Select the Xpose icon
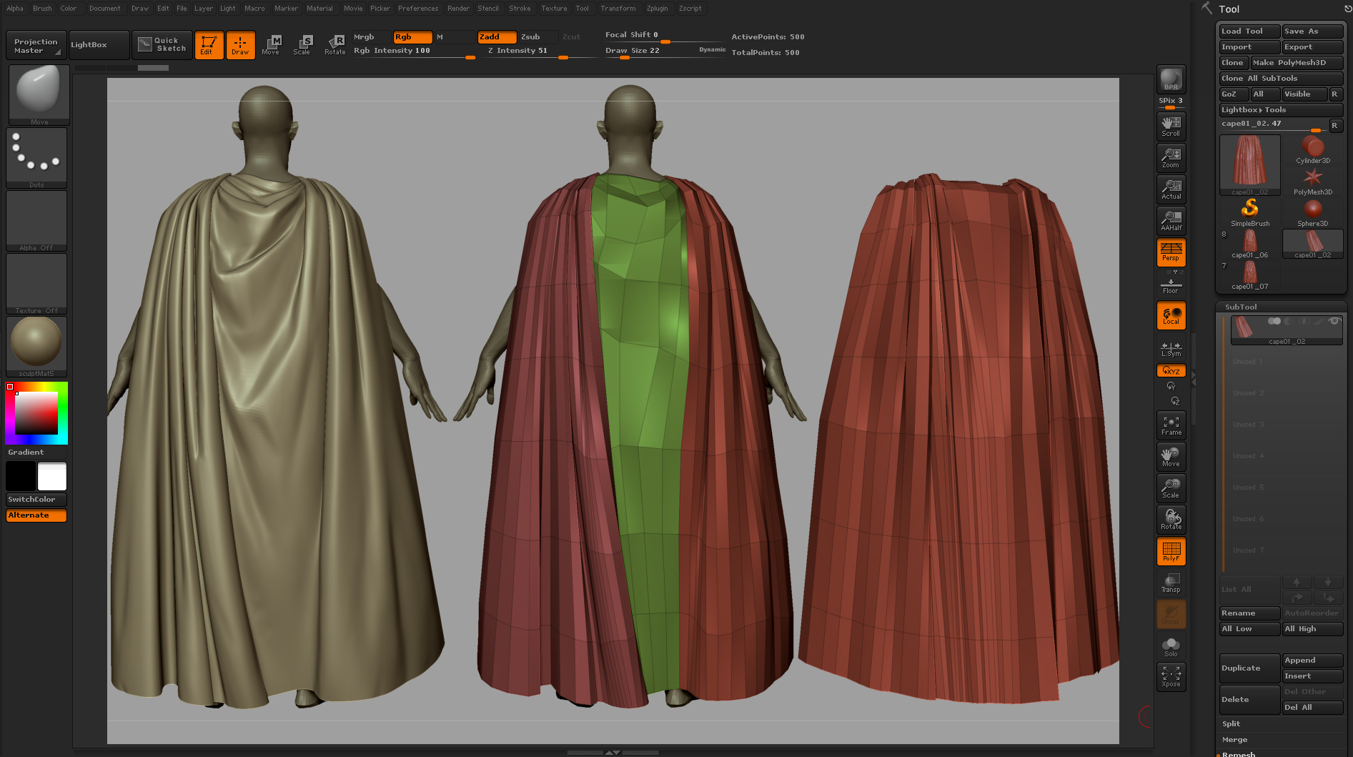The width and height of the screenshot is (1353, 757). [1171, 677]
